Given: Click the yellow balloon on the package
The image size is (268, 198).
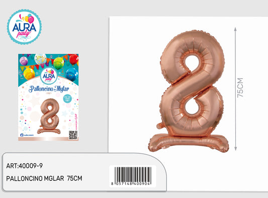Looking at the screenshot, I should [29, 74].
